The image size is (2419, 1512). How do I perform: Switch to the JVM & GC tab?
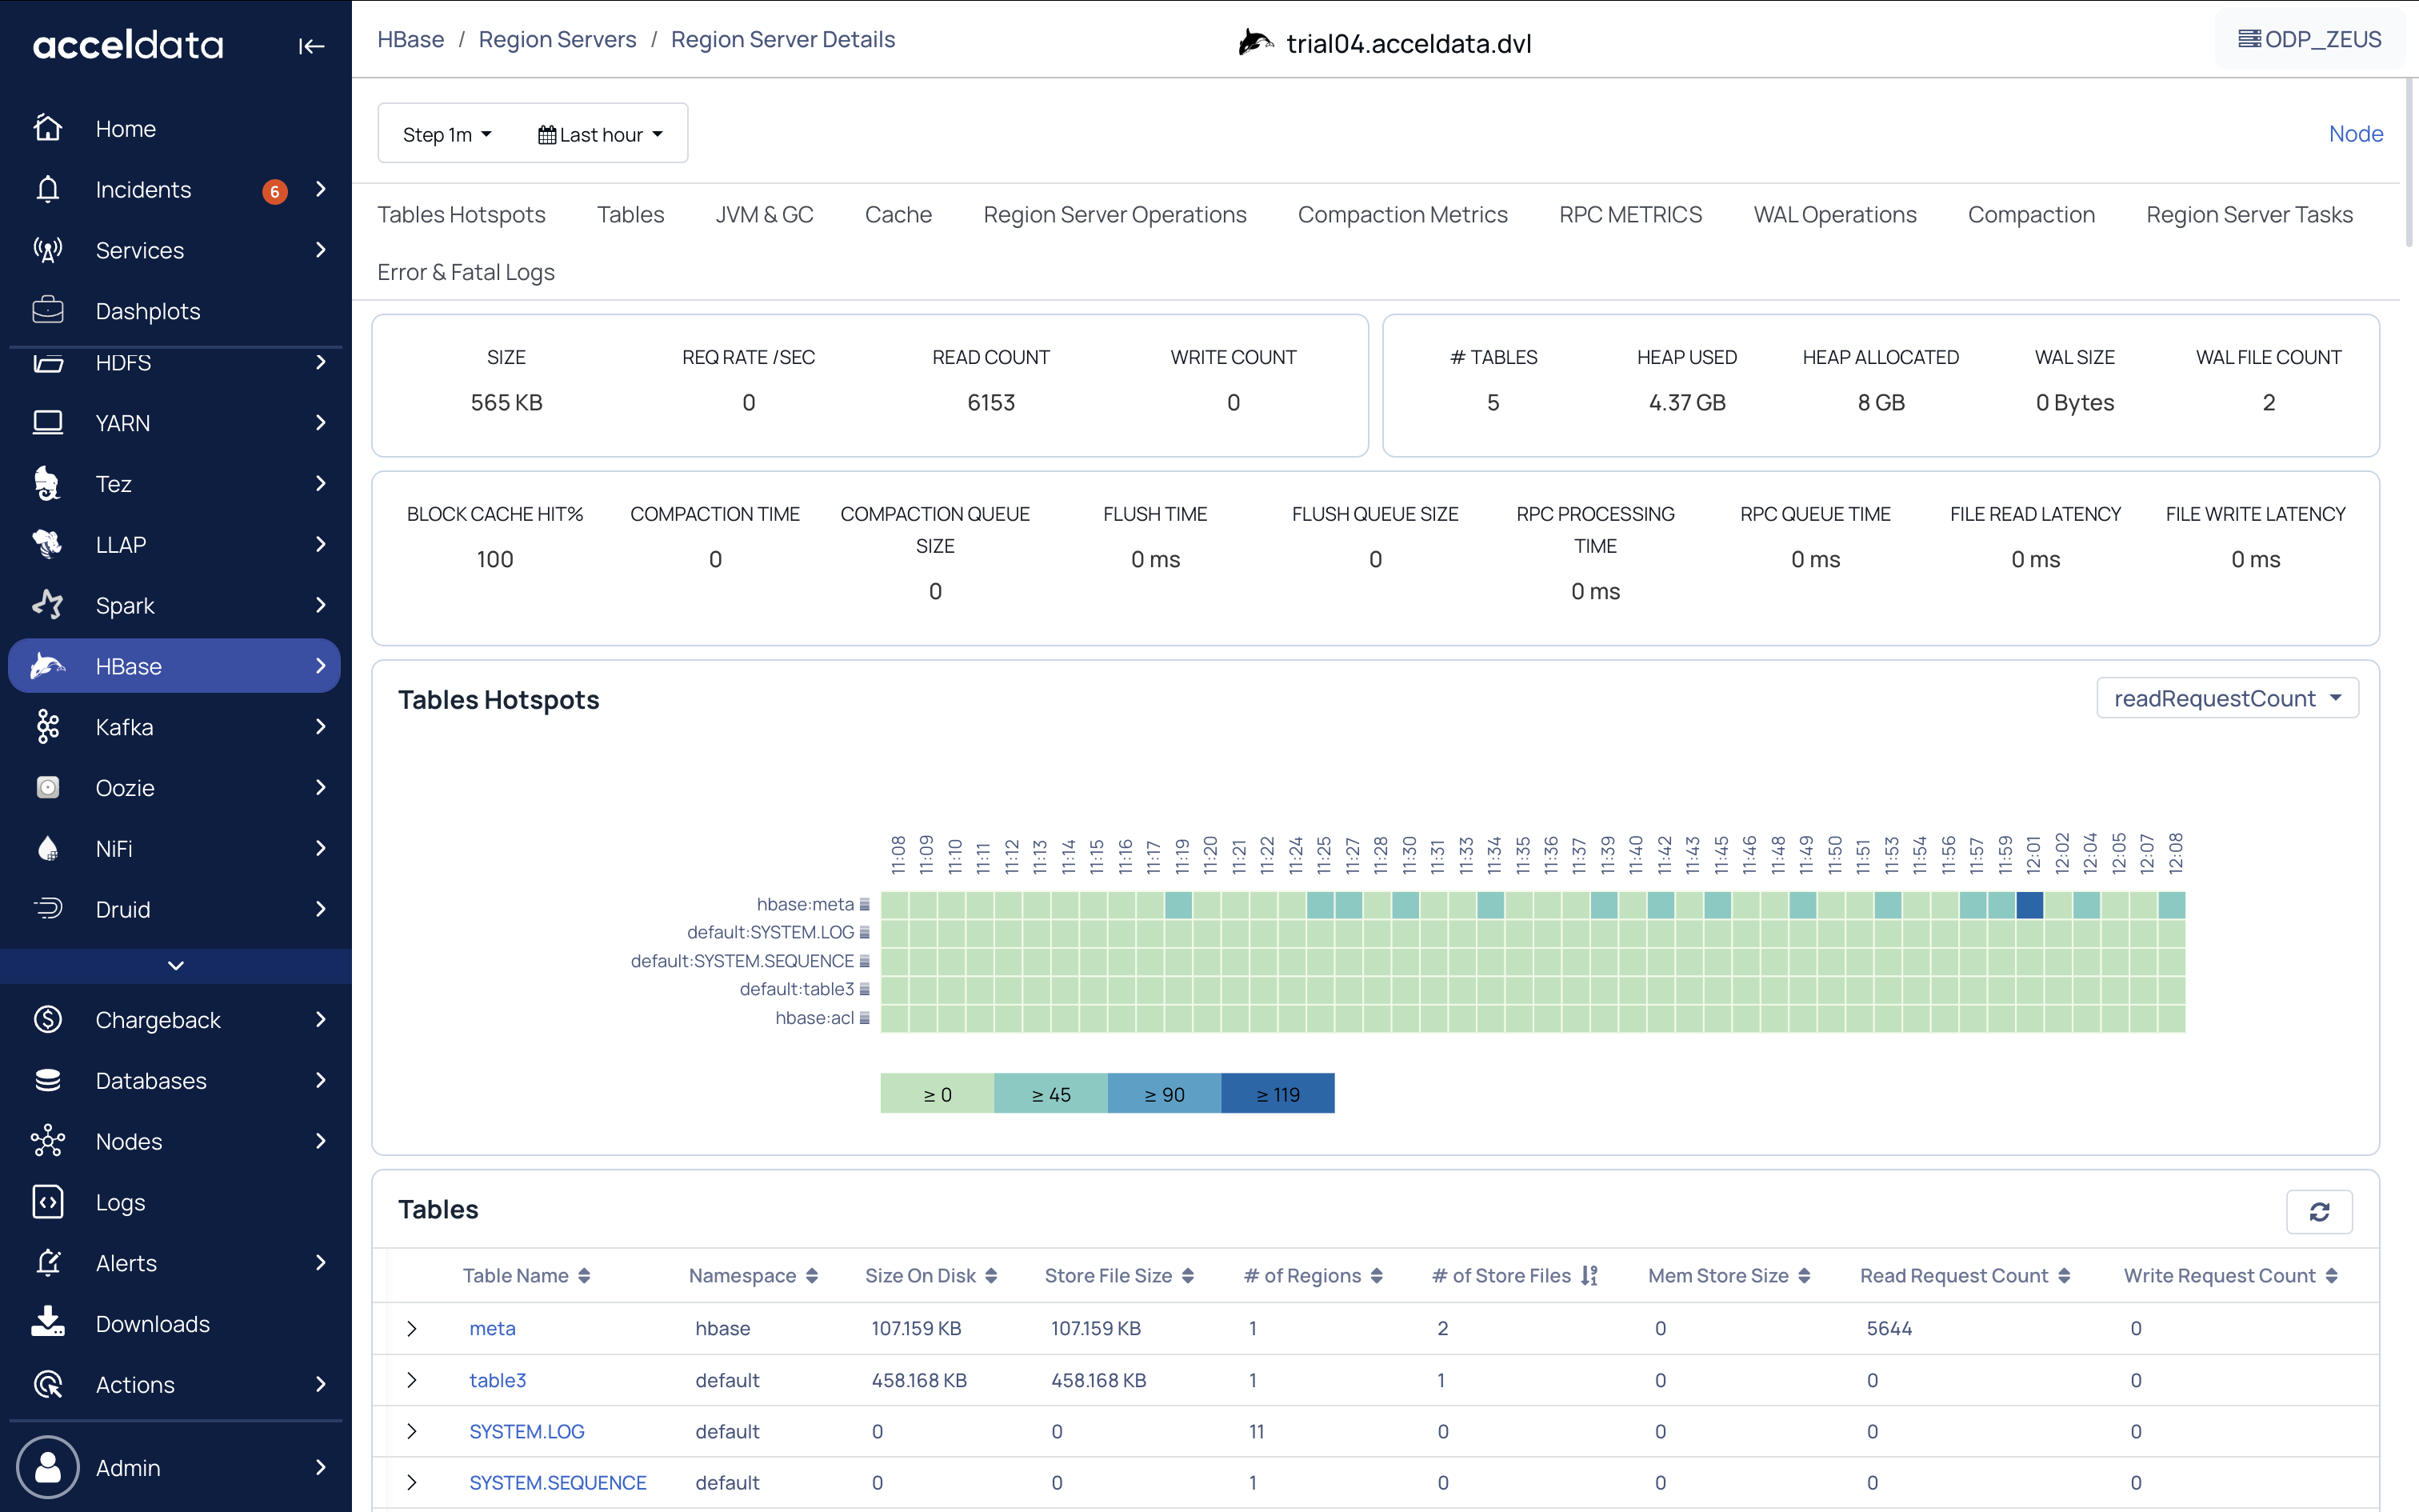coord(764,214)
